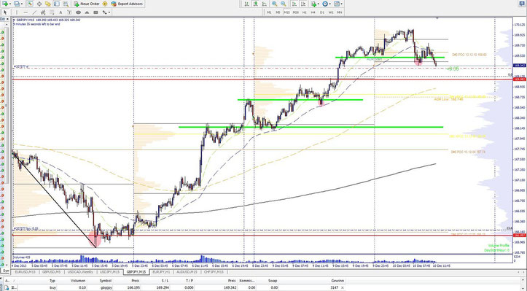Click the zoom out magnifier icon
527x291 pixels.
(x=284, y=4)
